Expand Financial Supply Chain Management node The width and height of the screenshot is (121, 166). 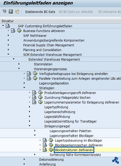point(8,45)
